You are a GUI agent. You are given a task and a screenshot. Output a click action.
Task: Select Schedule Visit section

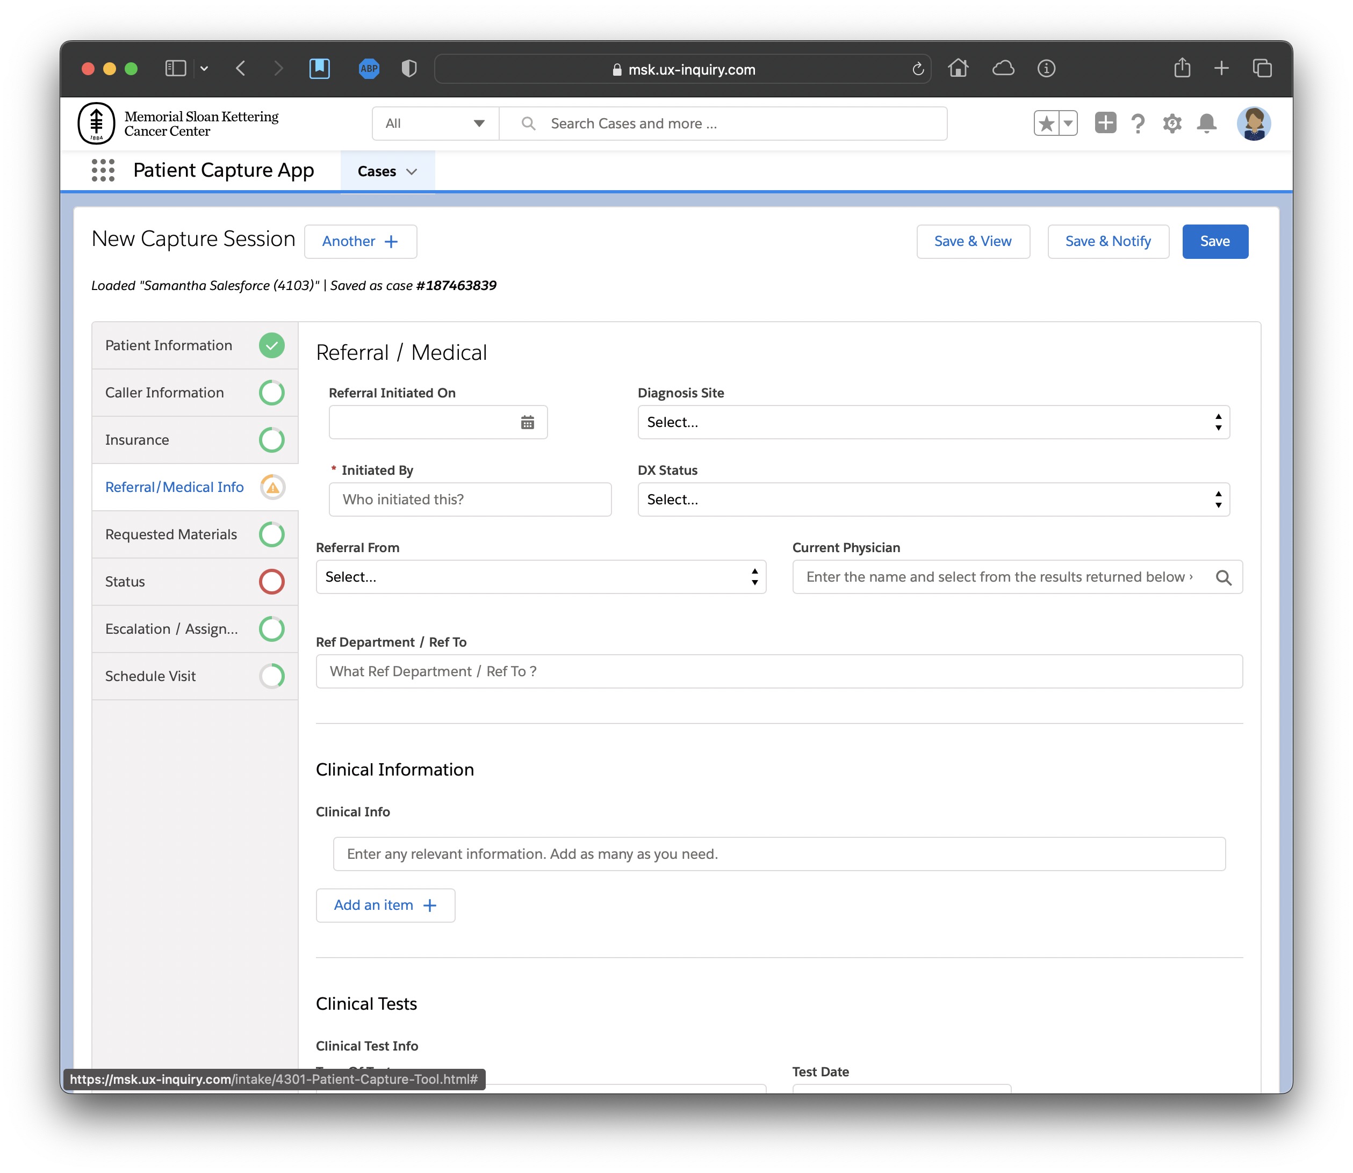point(195,676)
